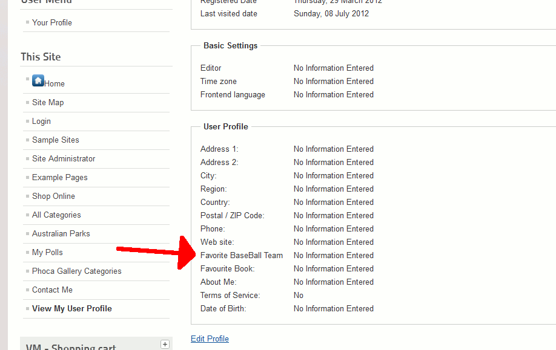The image size is (556, 350).
Task: Click the Date of Birth label
Action: click(x=223, y=309)
